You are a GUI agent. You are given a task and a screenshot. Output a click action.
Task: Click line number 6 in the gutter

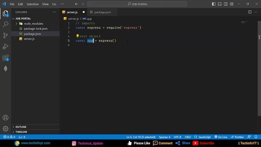point(69,45)
